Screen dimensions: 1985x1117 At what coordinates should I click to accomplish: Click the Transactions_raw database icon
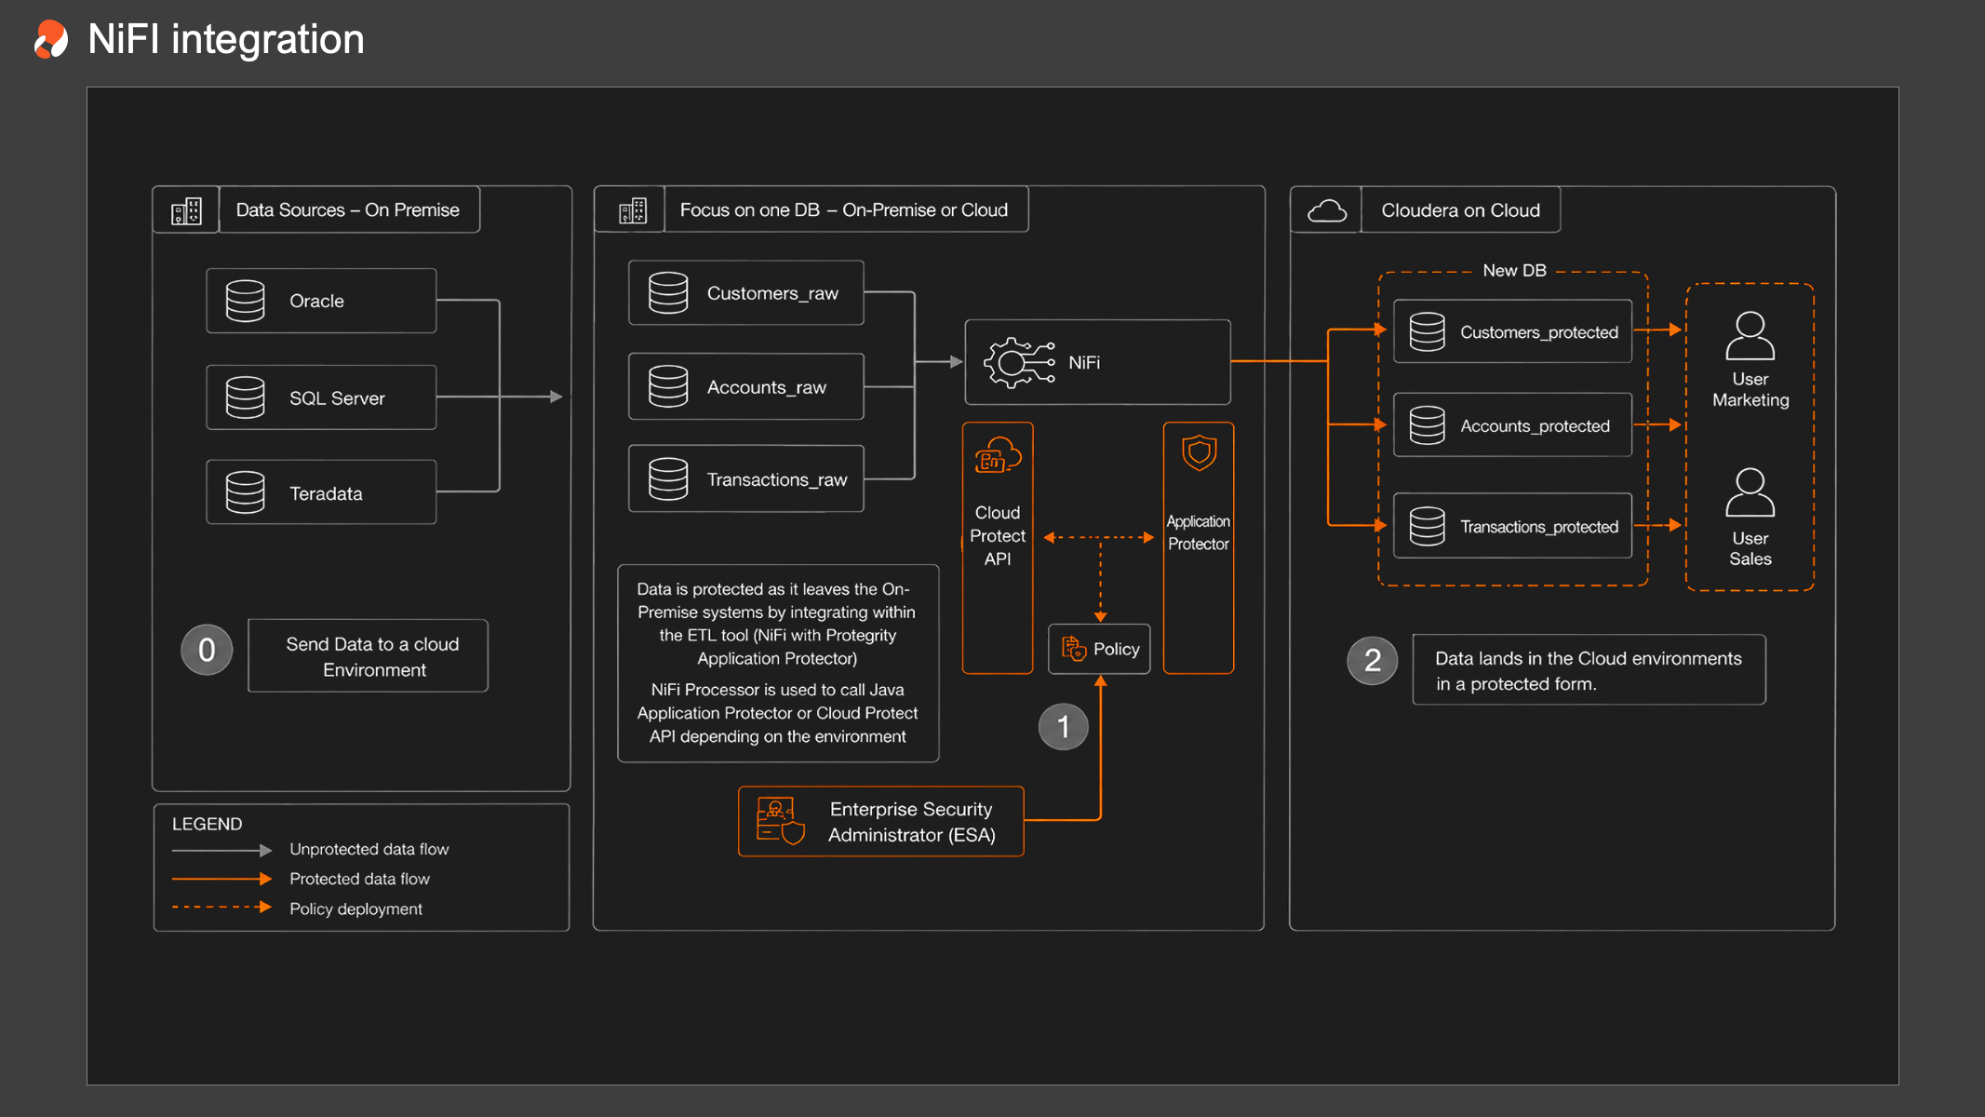[668, 478]
